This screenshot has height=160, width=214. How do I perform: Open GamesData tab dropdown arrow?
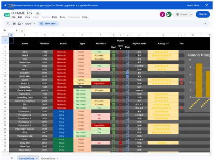57,158
